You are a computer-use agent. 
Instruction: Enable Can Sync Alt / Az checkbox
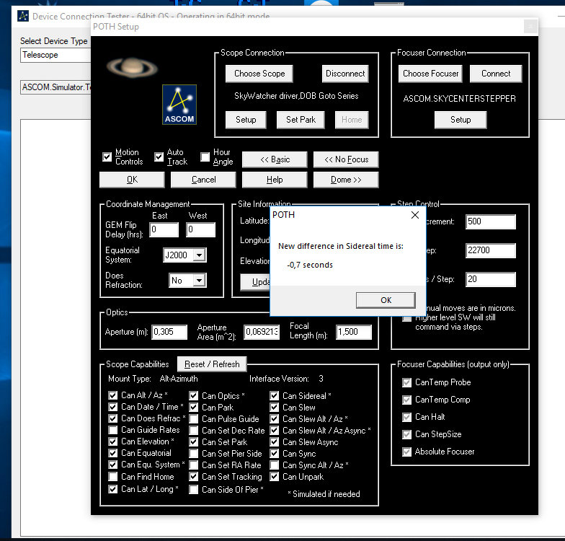(274, 465)
